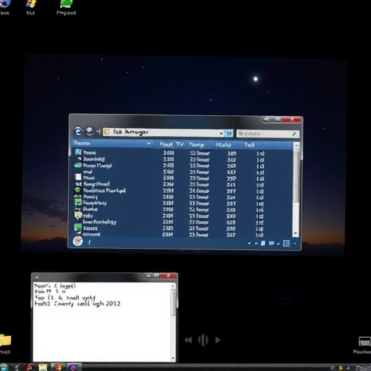Screen dimensions: 371x371
Task: Close the file window with red X
Action: [292, 120]
